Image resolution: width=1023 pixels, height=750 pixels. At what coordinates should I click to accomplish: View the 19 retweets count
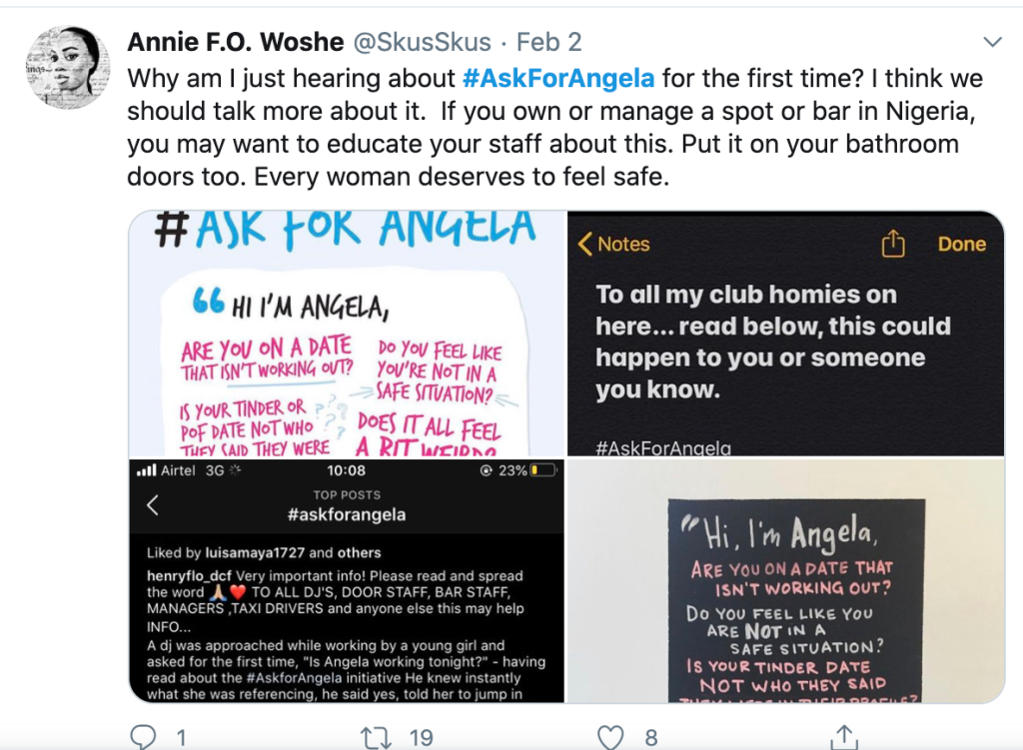(x=422, y=738)
